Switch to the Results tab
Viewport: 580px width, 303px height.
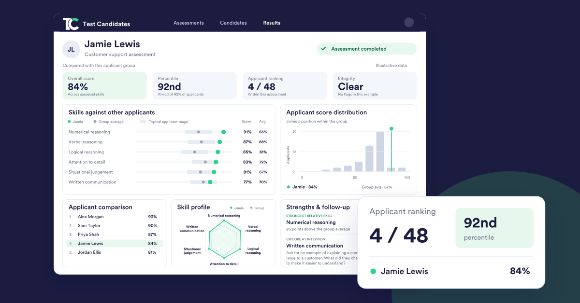272,23
